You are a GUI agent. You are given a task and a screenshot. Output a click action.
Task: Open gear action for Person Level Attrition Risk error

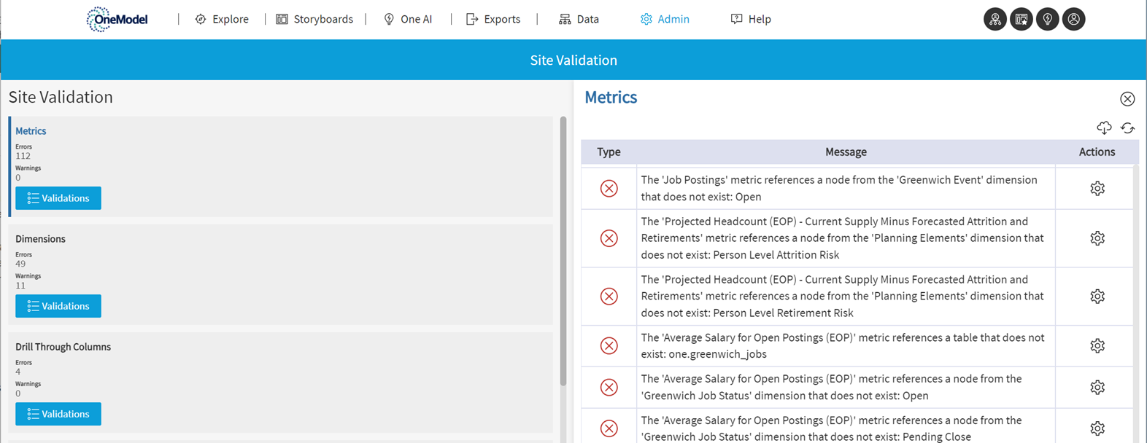pyautogui.click(x=1097, y=238)
